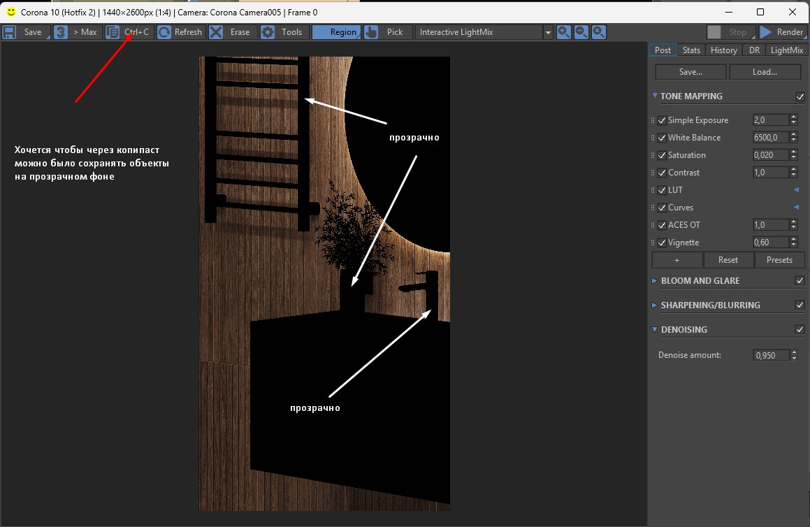Screen dimensions: 810x527
Task: Click the Erase text button
Action: (240, 32)
